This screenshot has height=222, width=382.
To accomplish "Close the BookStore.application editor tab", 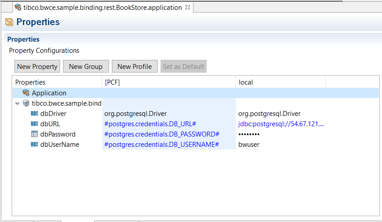I will tap(187, 7).
